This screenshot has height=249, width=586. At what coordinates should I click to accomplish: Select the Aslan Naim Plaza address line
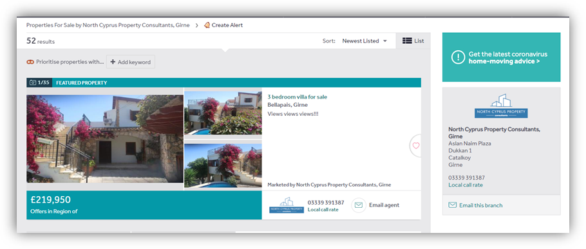[470, 143]
